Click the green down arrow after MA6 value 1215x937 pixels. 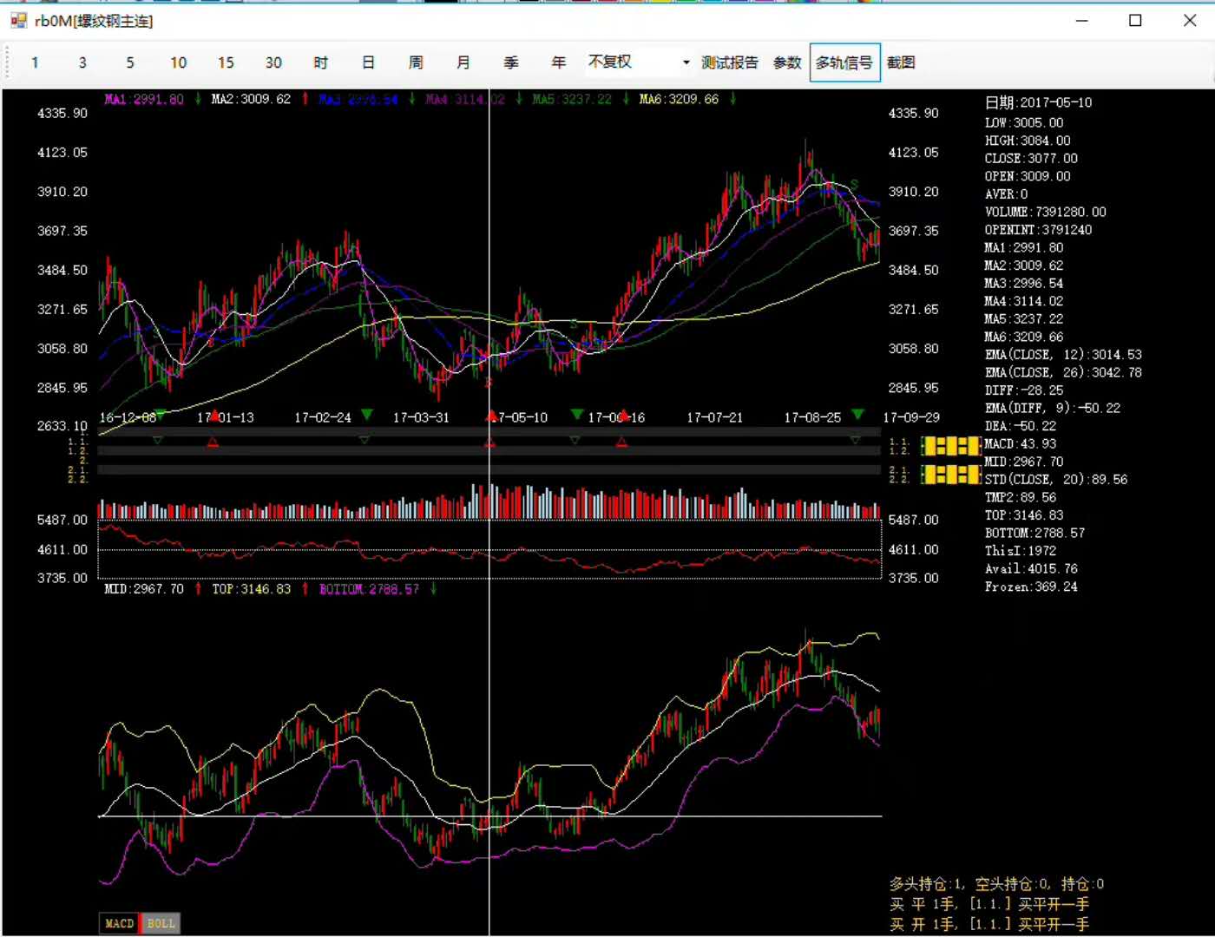pos(732,99)
